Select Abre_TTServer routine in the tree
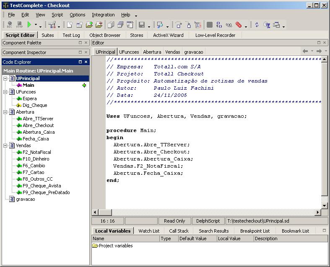330x267 pixels. [38, 119]
